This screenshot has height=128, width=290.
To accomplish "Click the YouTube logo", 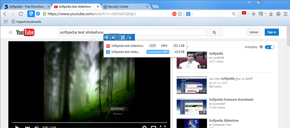I will coord(25,32).
